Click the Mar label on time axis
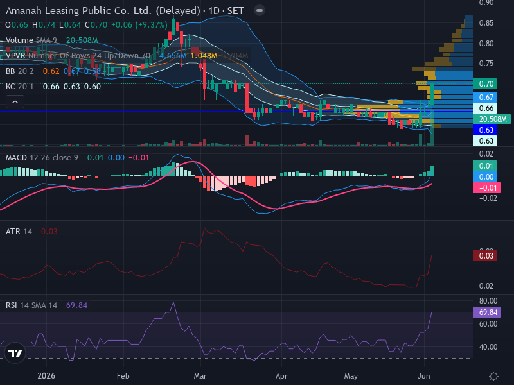The width and height of the screenshot is (514, 385). pyautogui.click(x=200, y=376)
